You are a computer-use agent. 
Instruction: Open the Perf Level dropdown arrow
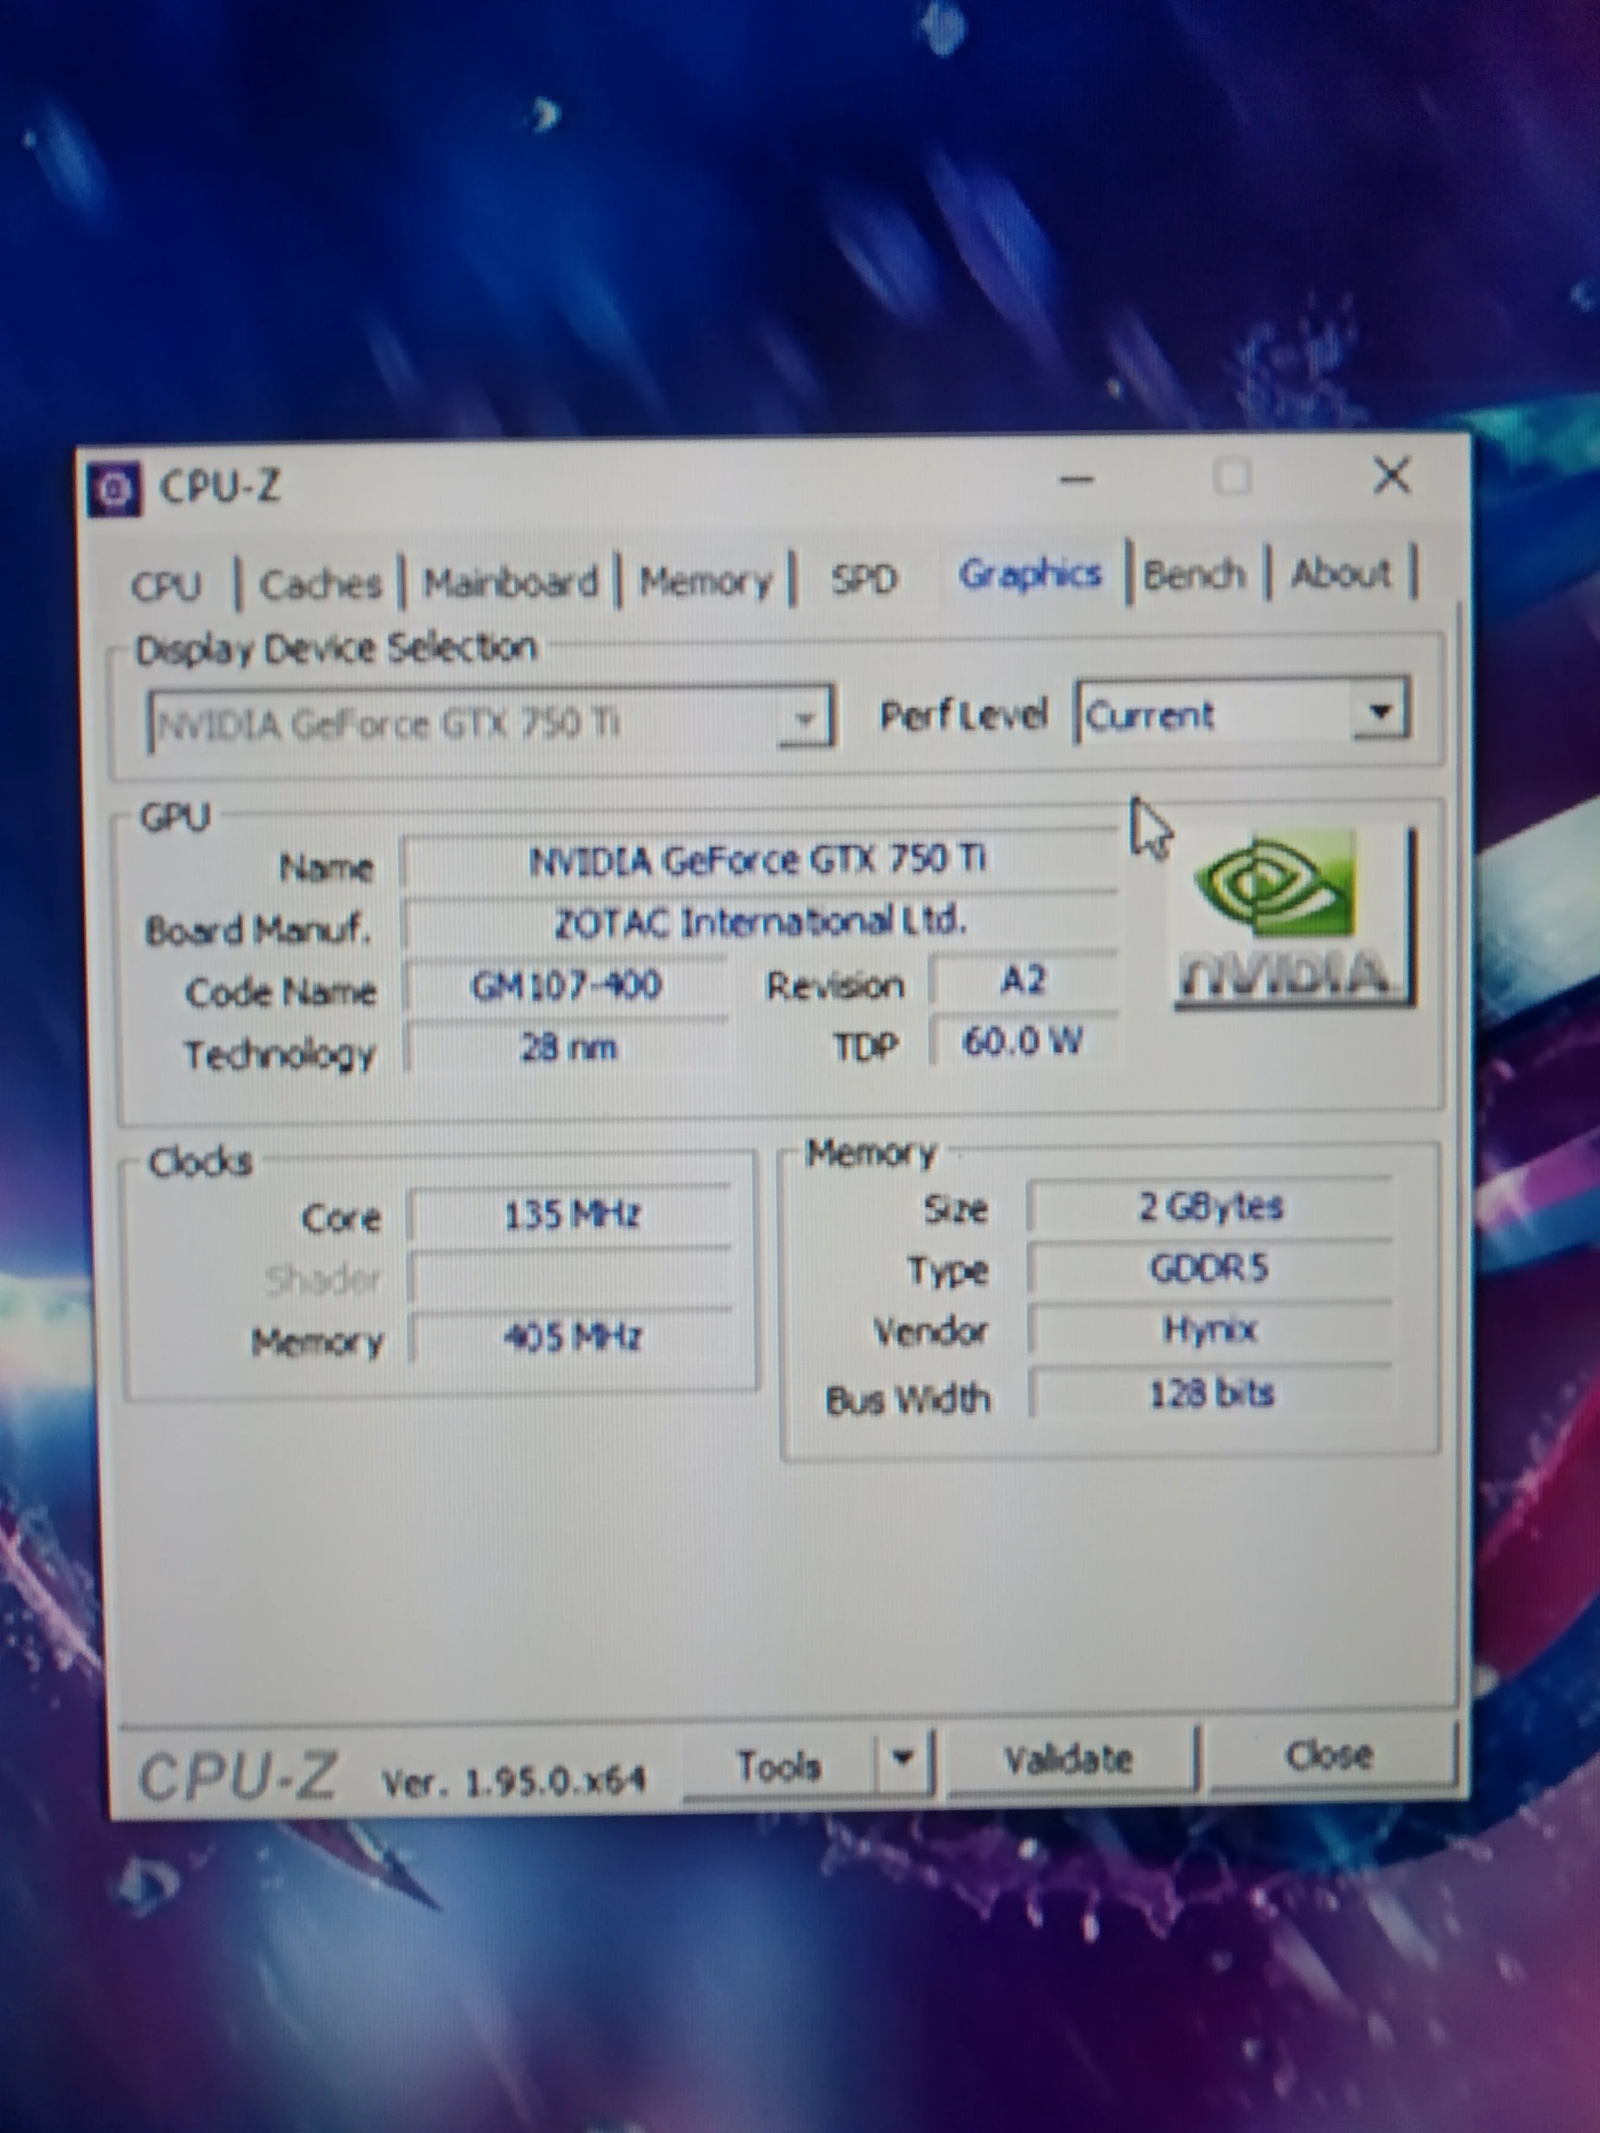coord(1380,712)
